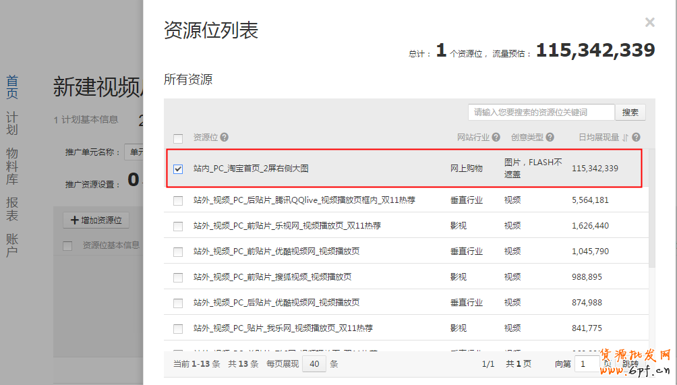Close the 资源位列表 dialog
This screenshot has width=677, height=385.
coord(649,23)
